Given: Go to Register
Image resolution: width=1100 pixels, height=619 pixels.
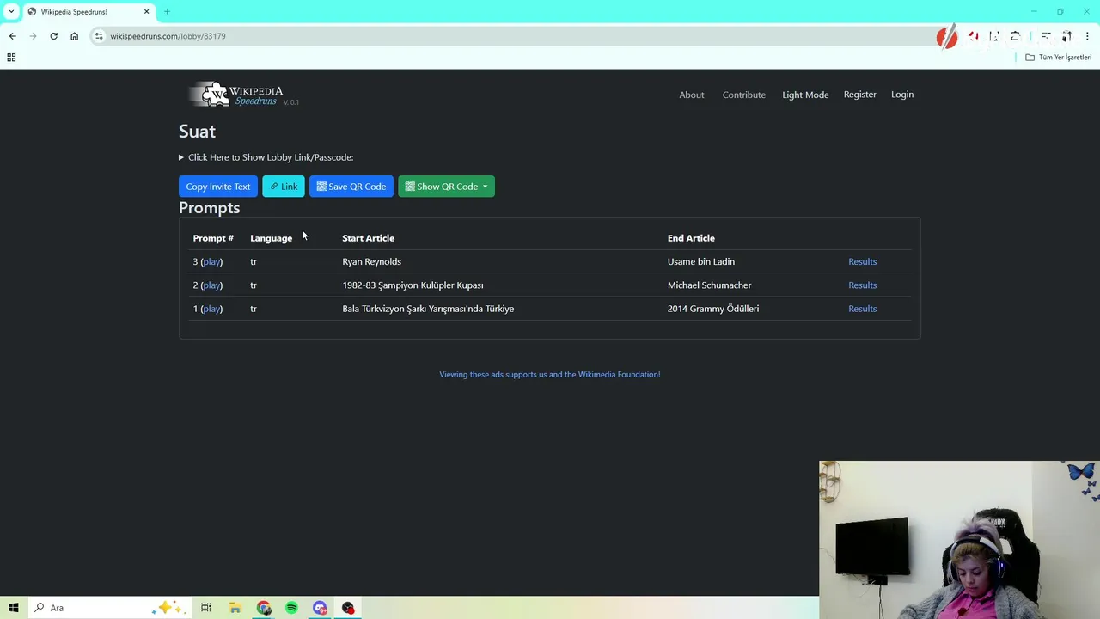Looking at the screenshot, I should pyautogui.click(x=859, y=95).
